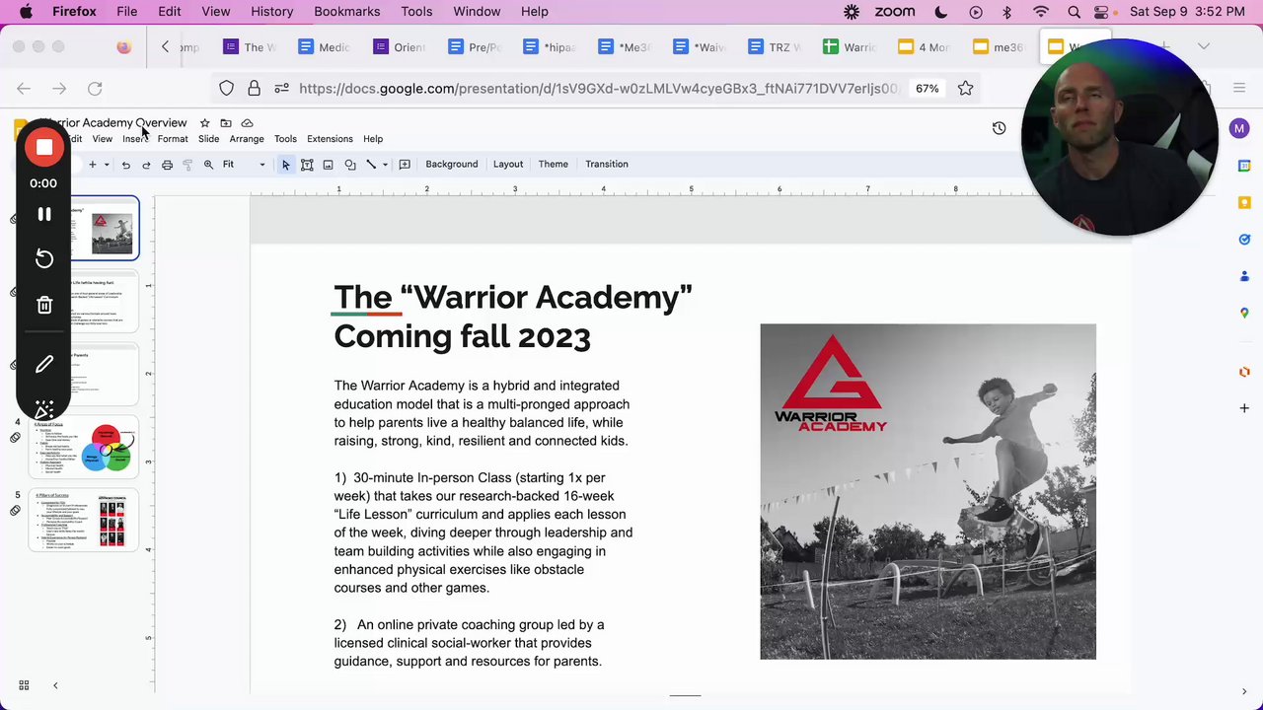Screen dimensions: 1263x710
Task: Reset the 67% zoom indicator
Action: pos(927,89)
